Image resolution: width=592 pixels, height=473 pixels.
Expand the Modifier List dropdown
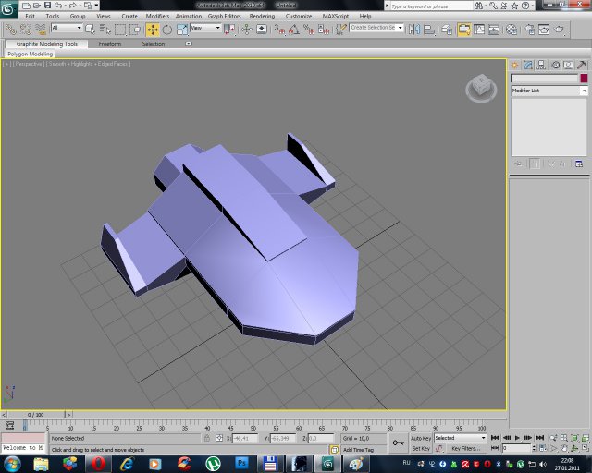pos(584,91)
